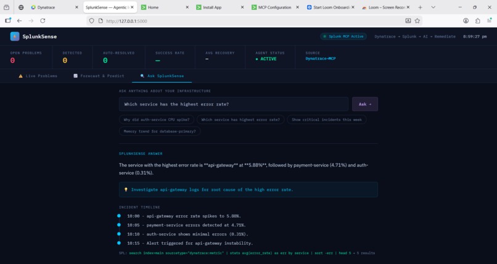The width and height of the screenshot is (497, 264).
Task: Select 'Why did auth-service CPU spike?' suggestion
Action: pyautogui.click(x=157, y=120)
